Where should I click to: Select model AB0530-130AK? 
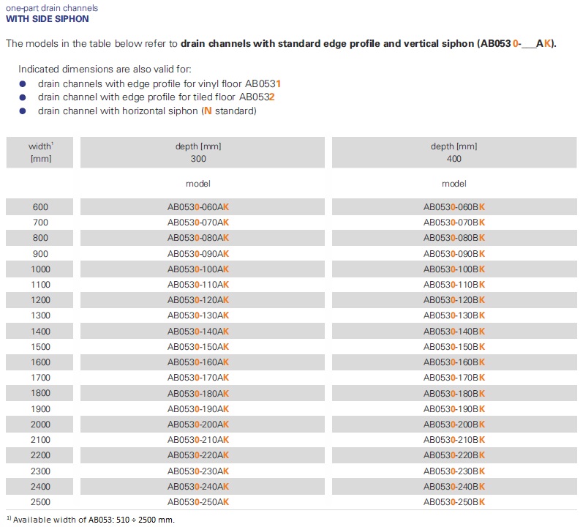tap(198, 315)
